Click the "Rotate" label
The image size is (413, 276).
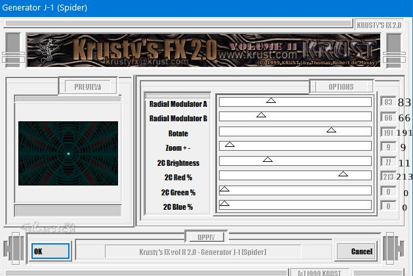click(178, 134)
